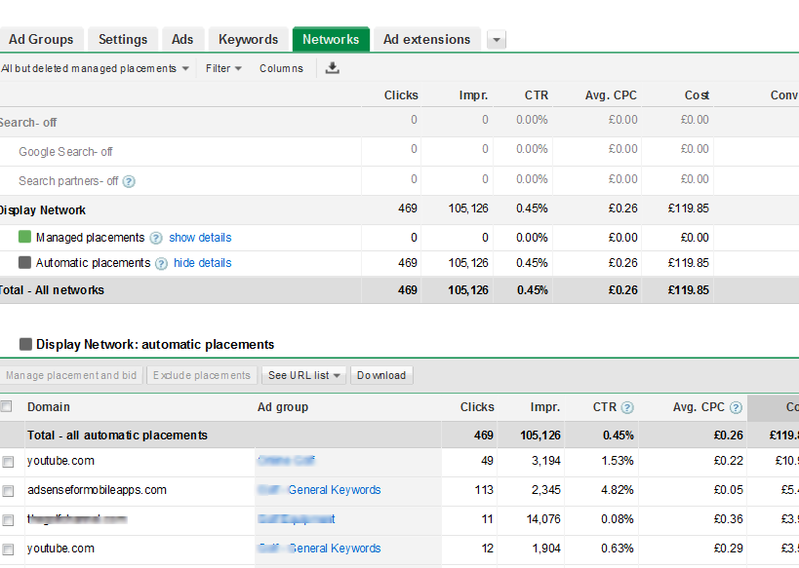Open the Filter dropdown

pos(223,68)
